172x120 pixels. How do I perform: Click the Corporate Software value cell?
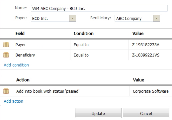coord(150,91)
